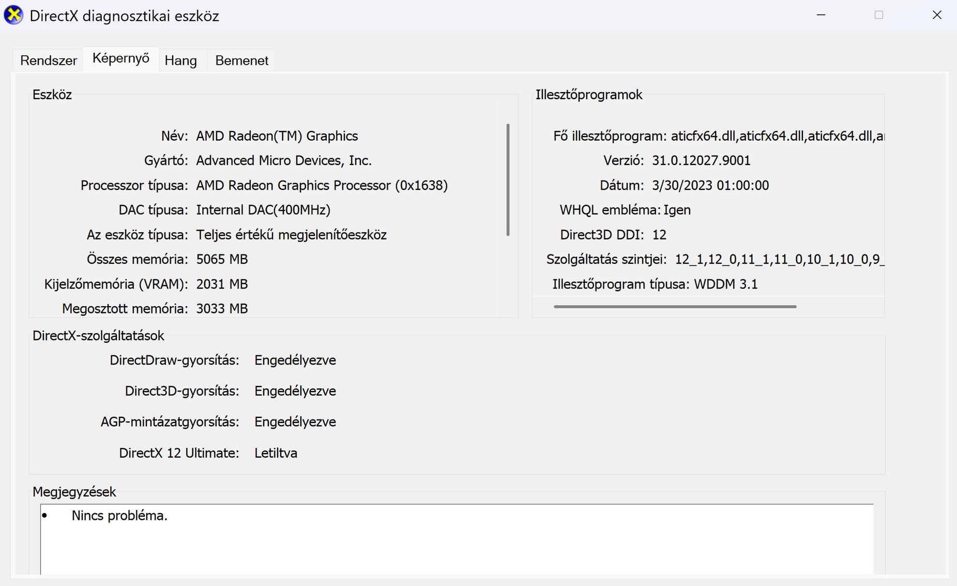Select the Képernyő tab
The width and height of the screenshot is (957, 586).
[x=121, y=58]
